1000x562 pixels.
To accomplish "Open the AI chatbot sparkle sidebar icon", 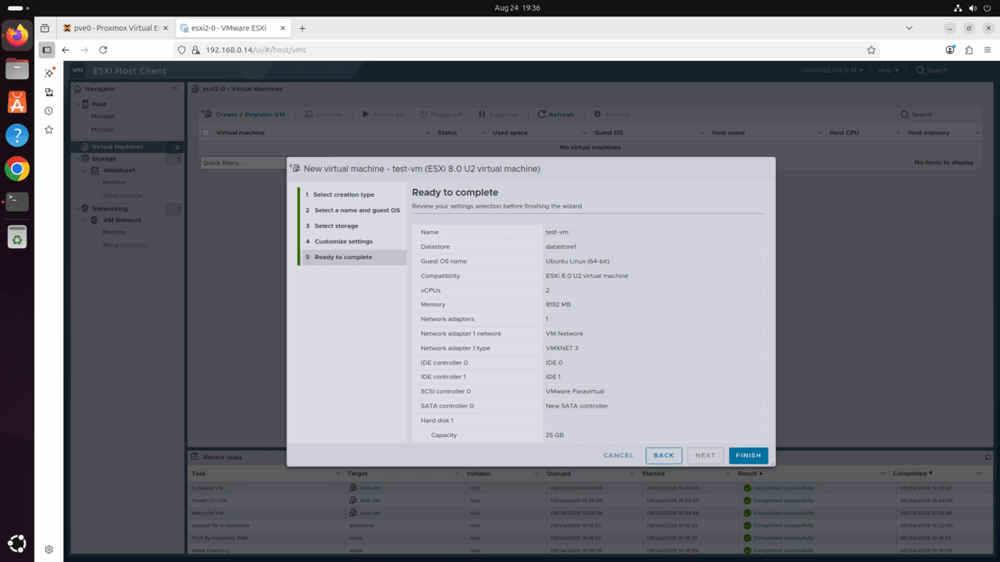I will tap(48, 73).
